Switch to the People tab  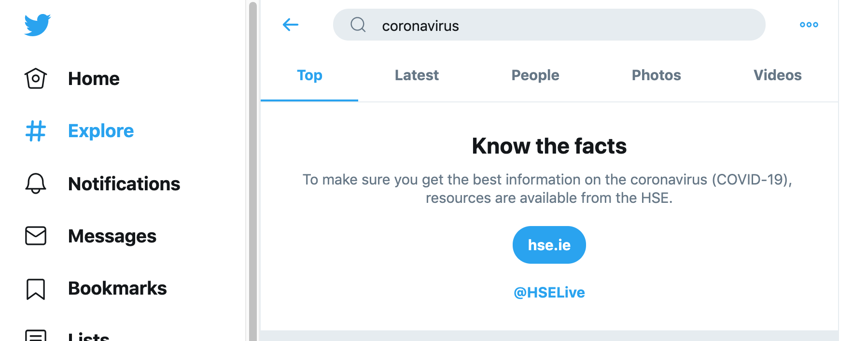(x=535, y=75)
